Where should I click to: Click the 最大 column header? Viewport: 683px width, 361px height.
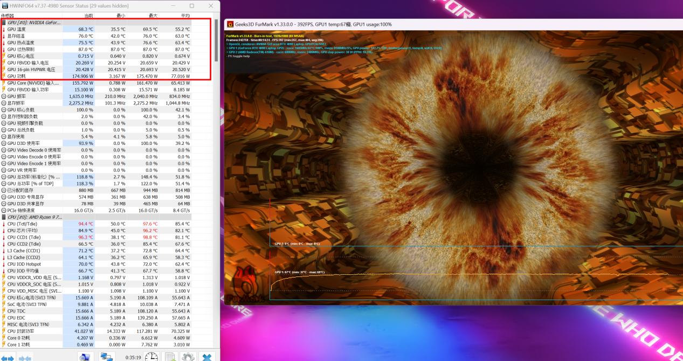(153, 16)
